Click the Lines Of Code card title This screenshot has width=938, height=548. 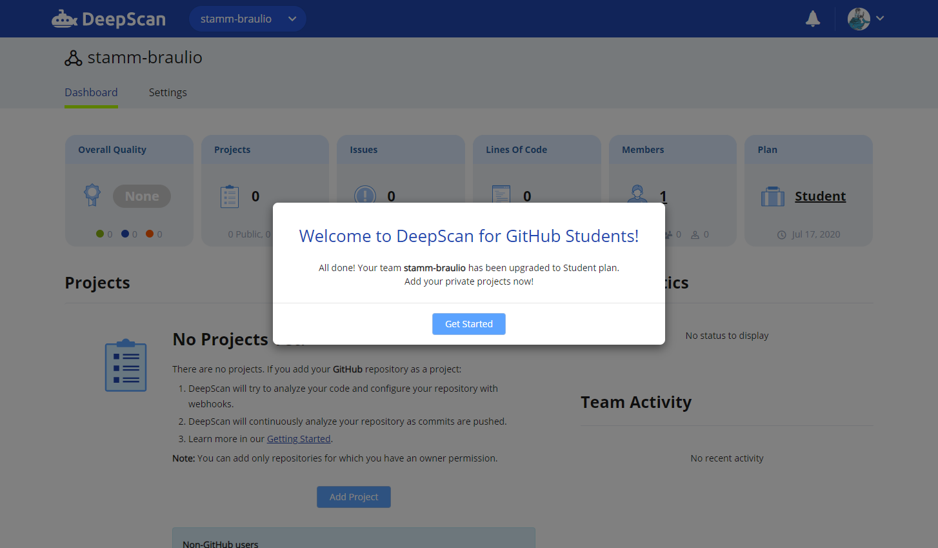pyautogui.click(x=516, y=150)
